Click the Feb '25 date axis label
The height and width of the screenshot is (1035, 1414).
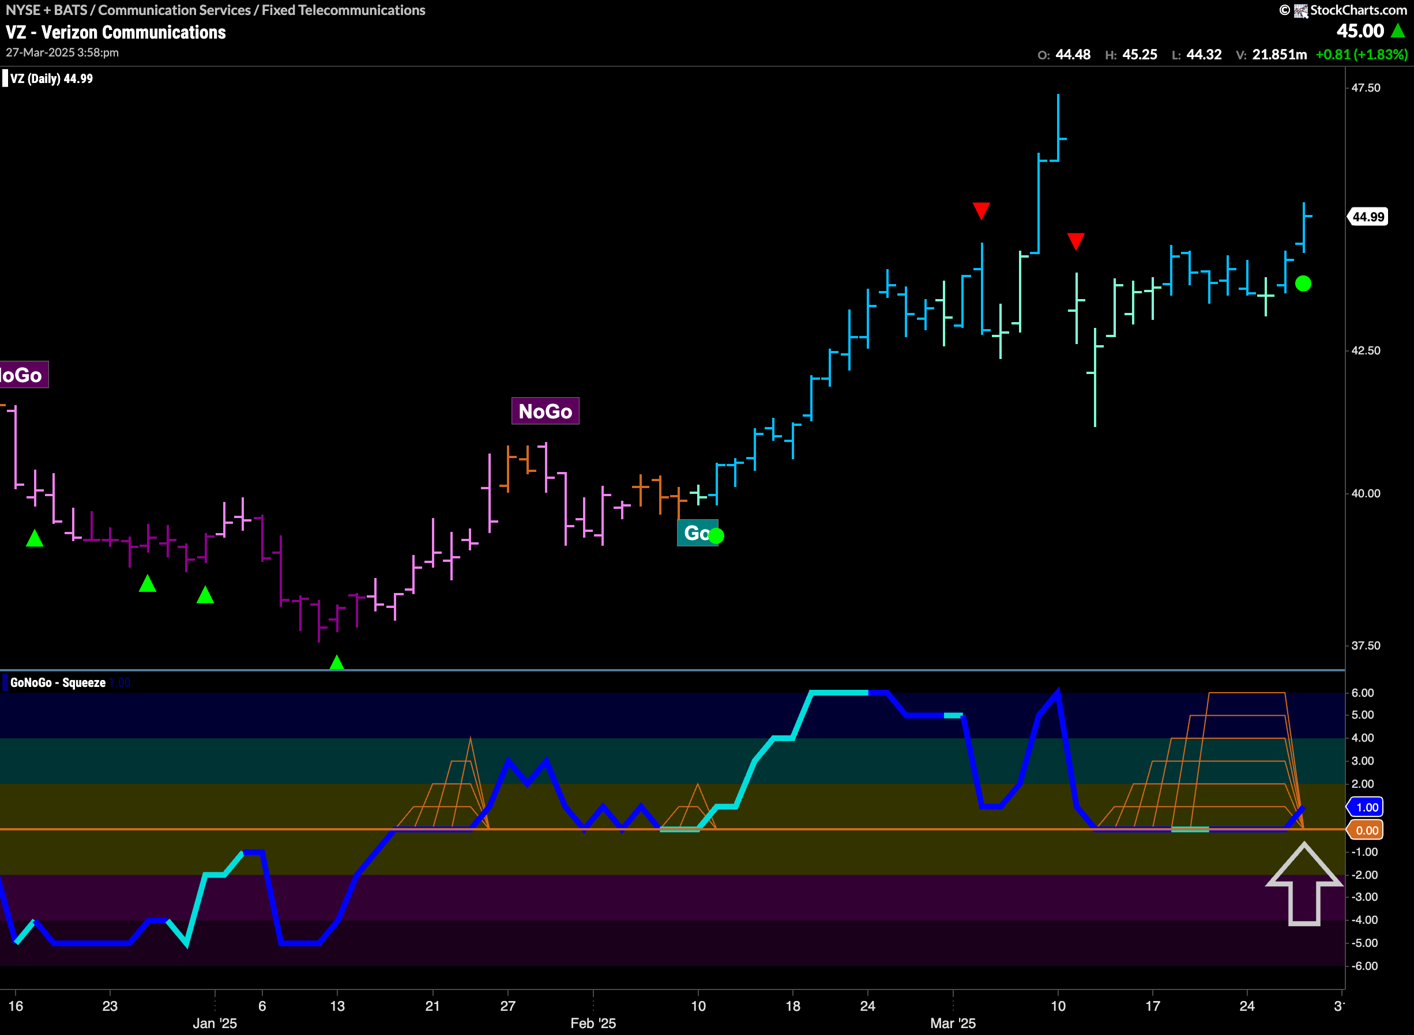pos(593,1023)
